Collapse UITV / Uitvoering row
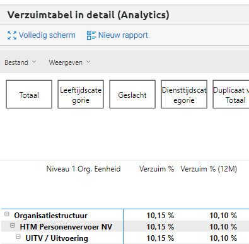249x244 pixels. pos(18,237)
